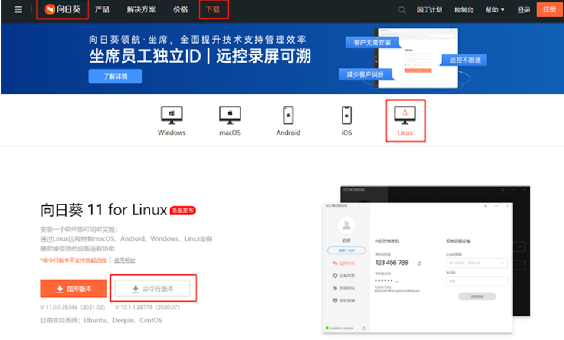
Task: Open the 控制台 link
Action: coord(464,9)
